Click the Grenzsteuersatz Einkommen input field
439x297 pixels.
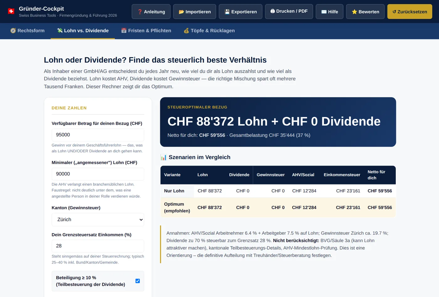[x=98, y=246]
